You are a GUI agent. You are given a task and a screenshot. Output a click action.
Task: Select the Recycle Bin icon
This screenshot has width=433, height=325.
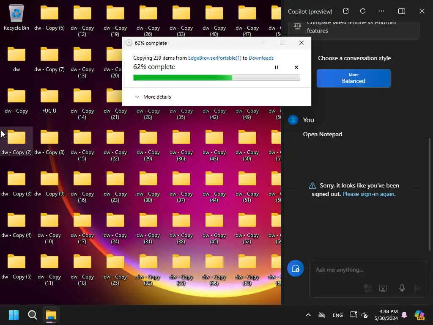16,17
